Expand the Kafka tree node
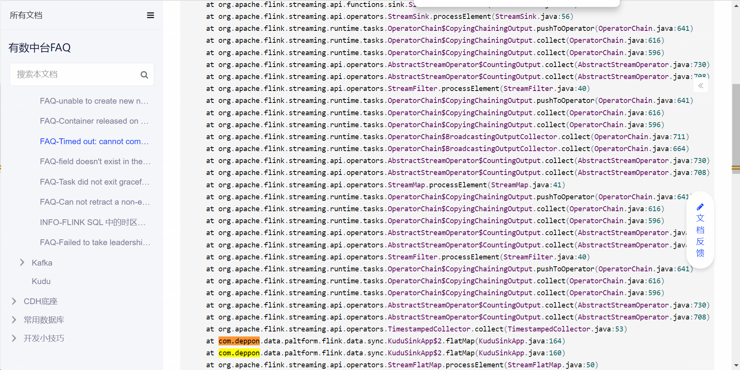 22,262
